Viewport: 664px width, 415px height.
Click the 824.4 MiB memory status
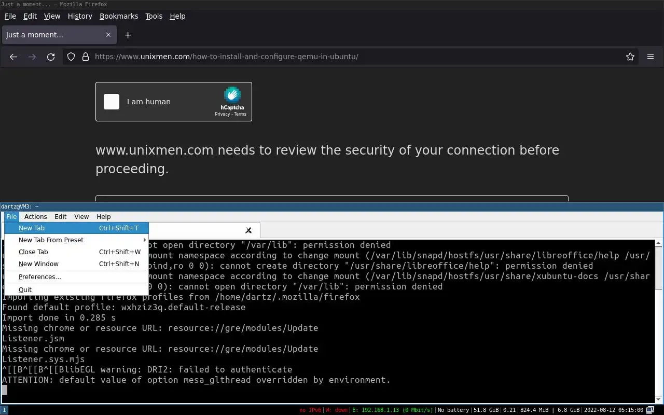(535, 410)
